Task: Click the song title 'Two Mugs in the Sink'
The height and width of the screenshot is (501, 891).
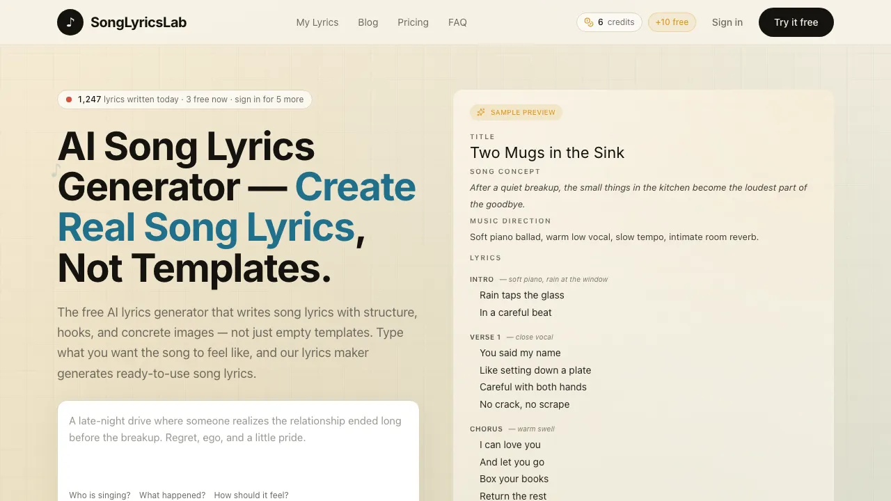Action: click(x=547, y=152)
